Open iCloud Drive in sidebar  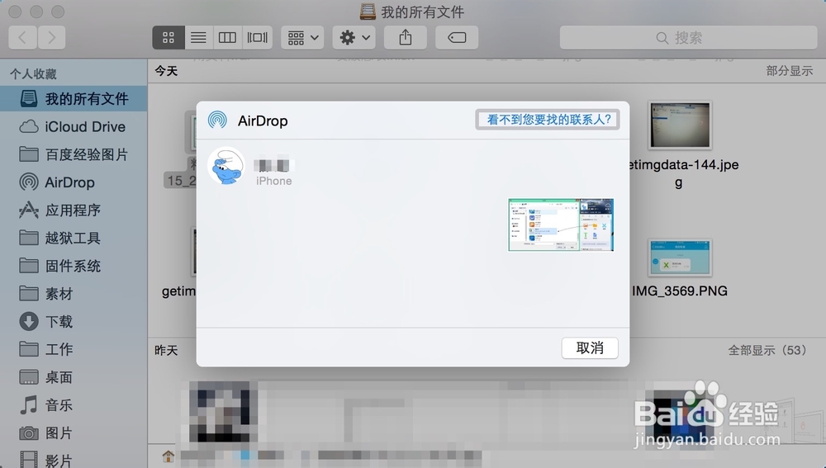coord(74,127)
